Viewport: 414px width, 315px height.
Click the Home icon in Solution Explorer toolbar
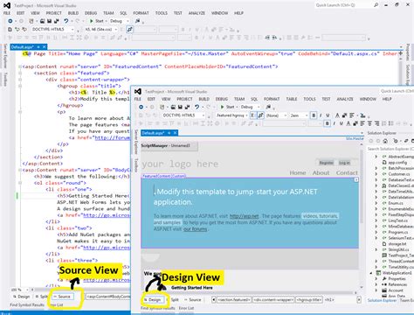(x=385, y=141)
